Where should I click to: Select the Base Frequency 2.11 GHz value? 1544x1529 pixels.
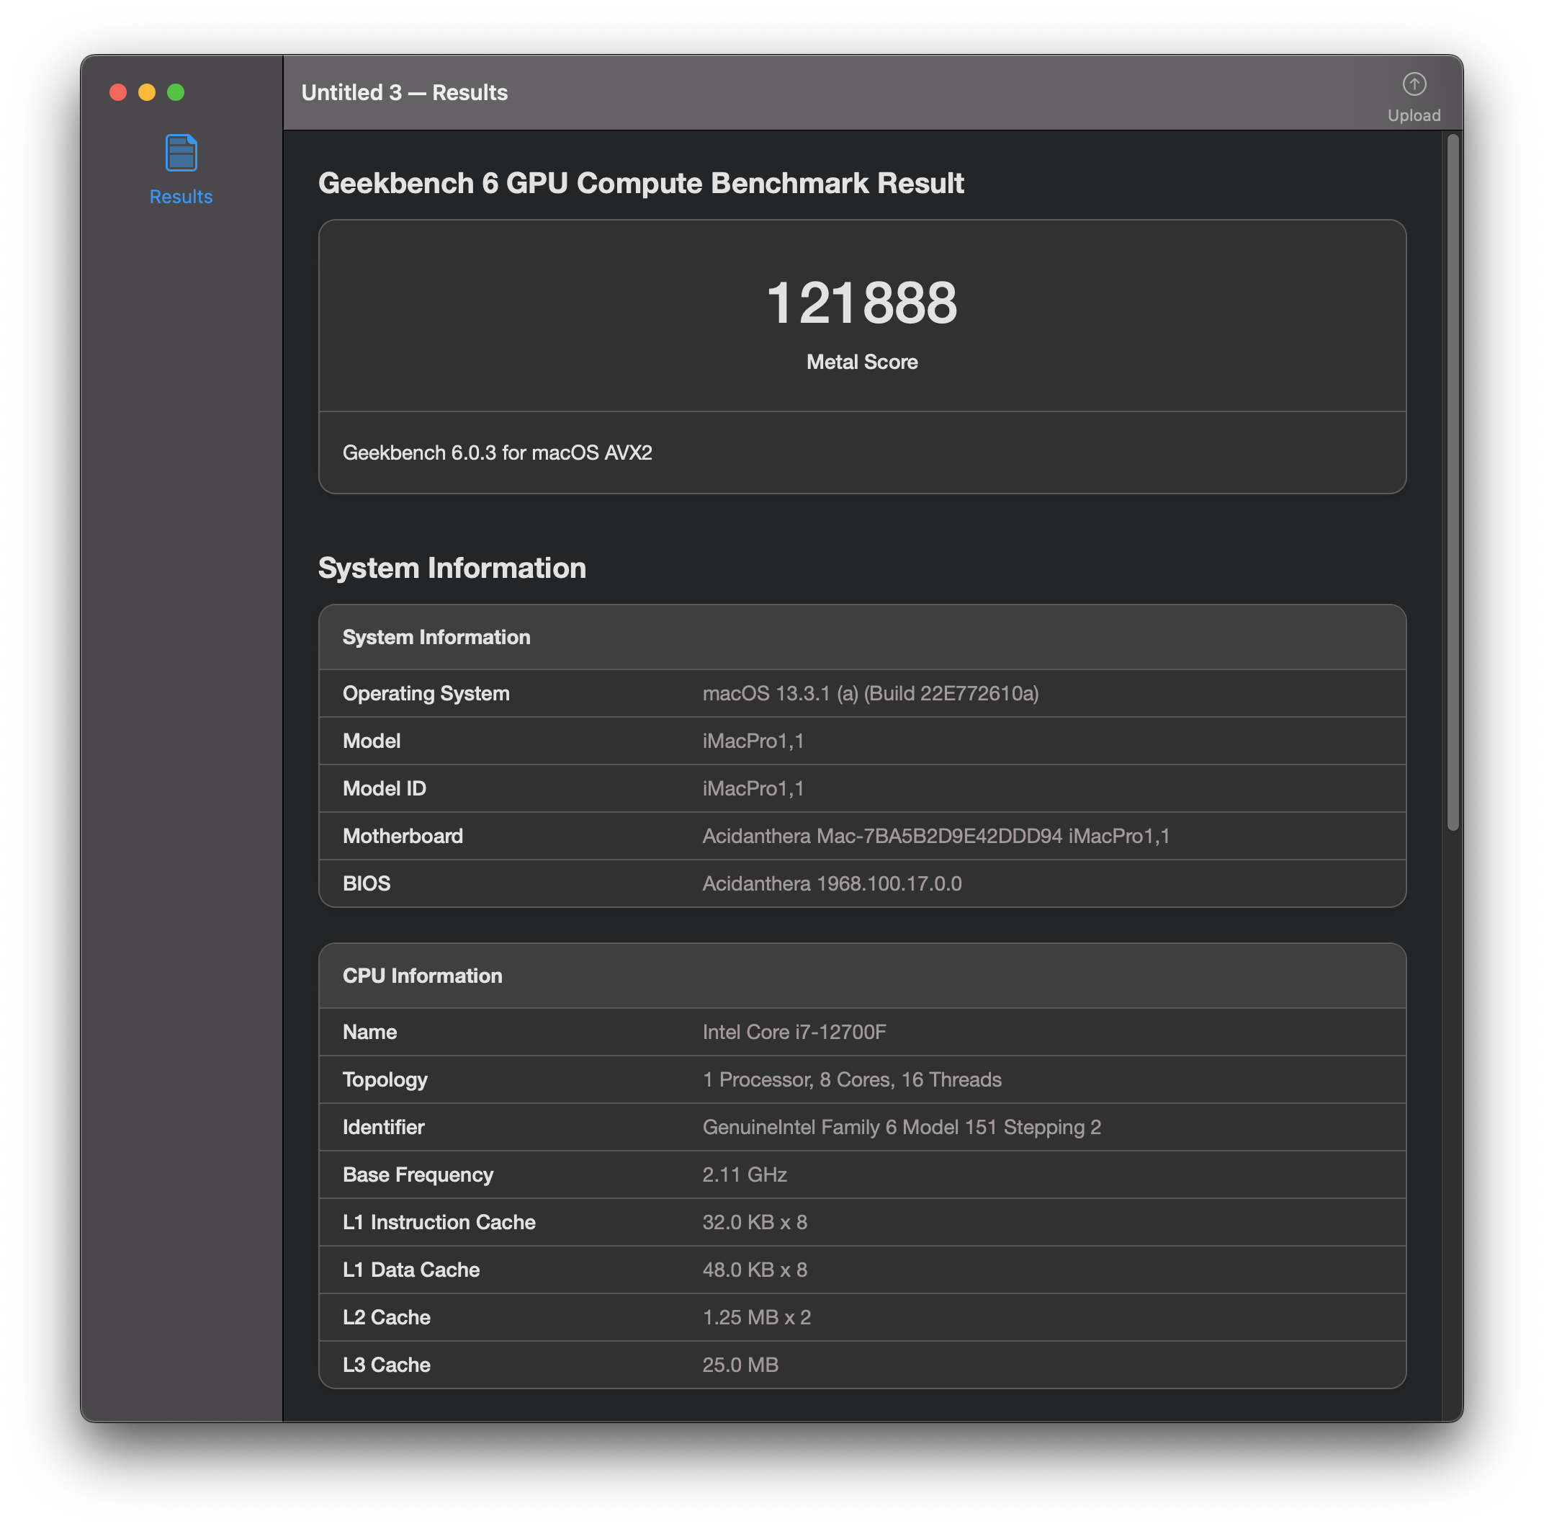(744, 1174)
